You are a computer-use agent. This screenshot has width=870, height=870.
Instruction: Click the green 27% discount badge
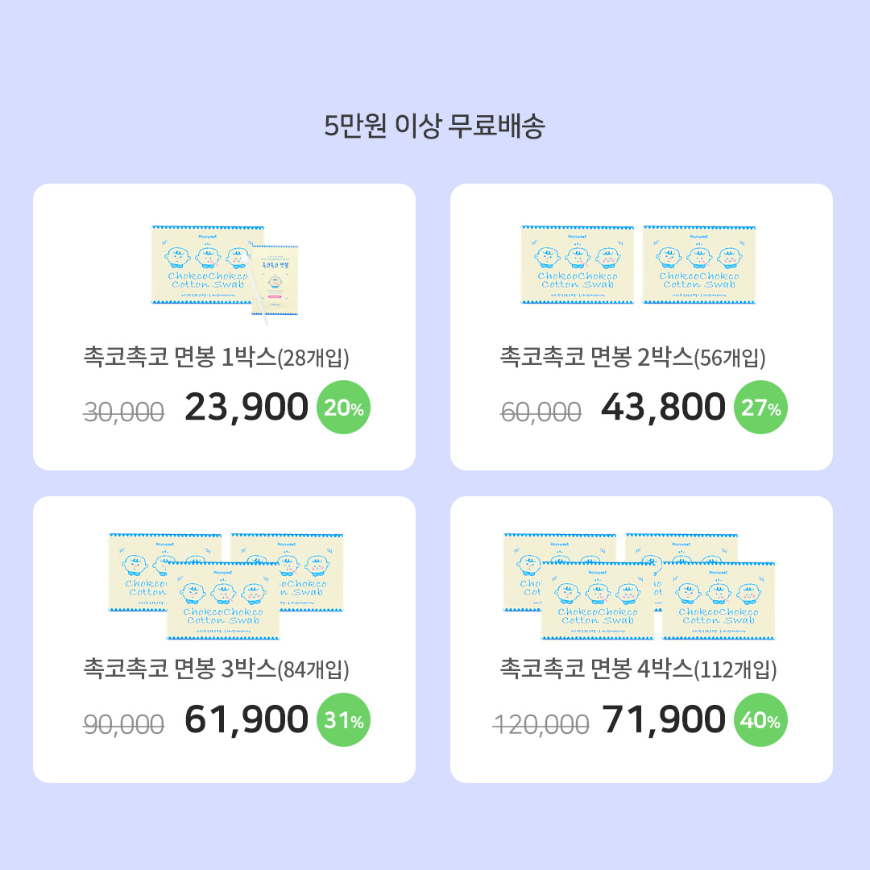tap(761, 408)
